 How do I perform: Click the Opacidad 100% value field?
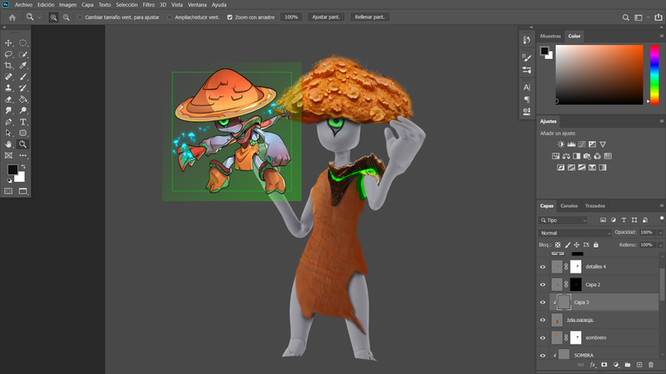point(647,232)
